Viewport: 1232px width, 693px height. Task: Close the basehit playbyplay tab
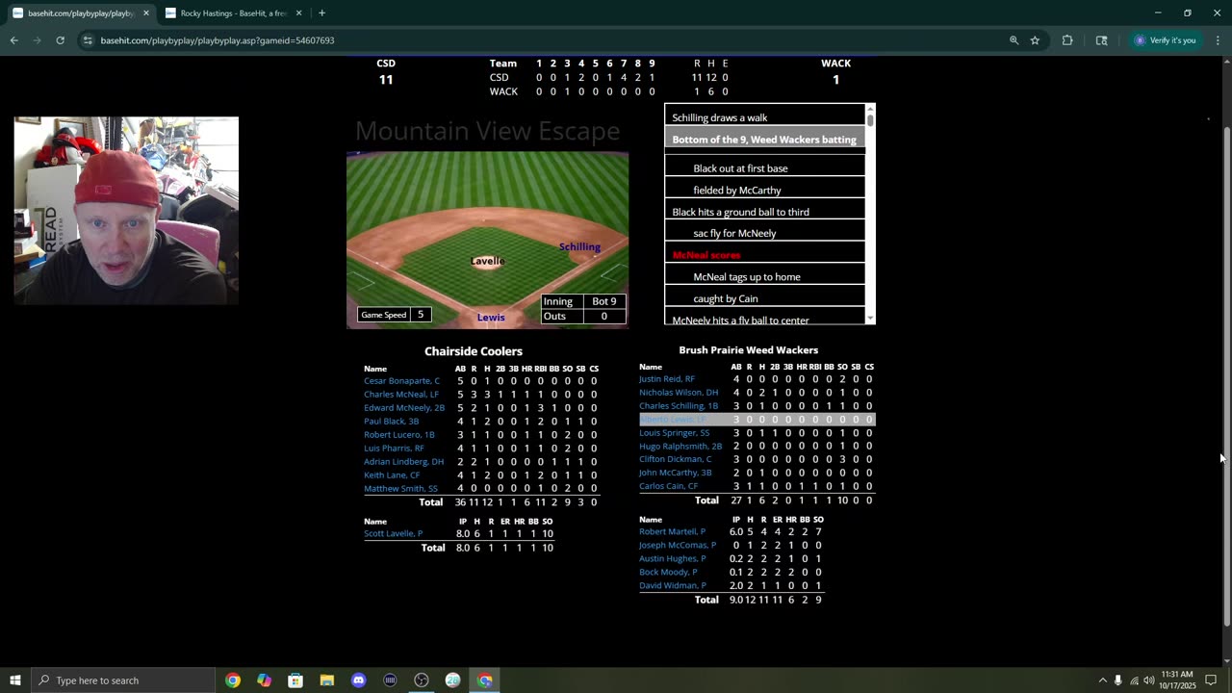pos(146,13)
